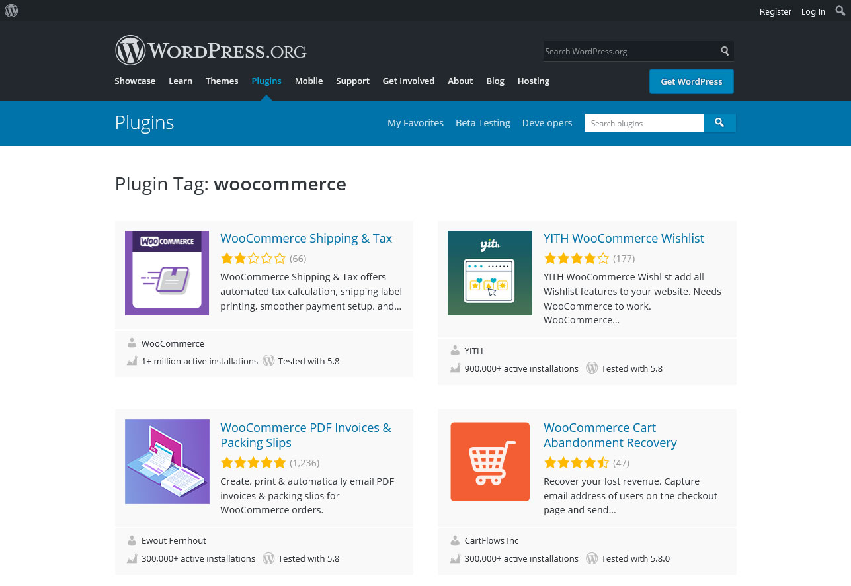Viewport: 851px width, 586px height.
Task: Open YITH WooCommerce Wishlist title link
Action: coord(624,239)
